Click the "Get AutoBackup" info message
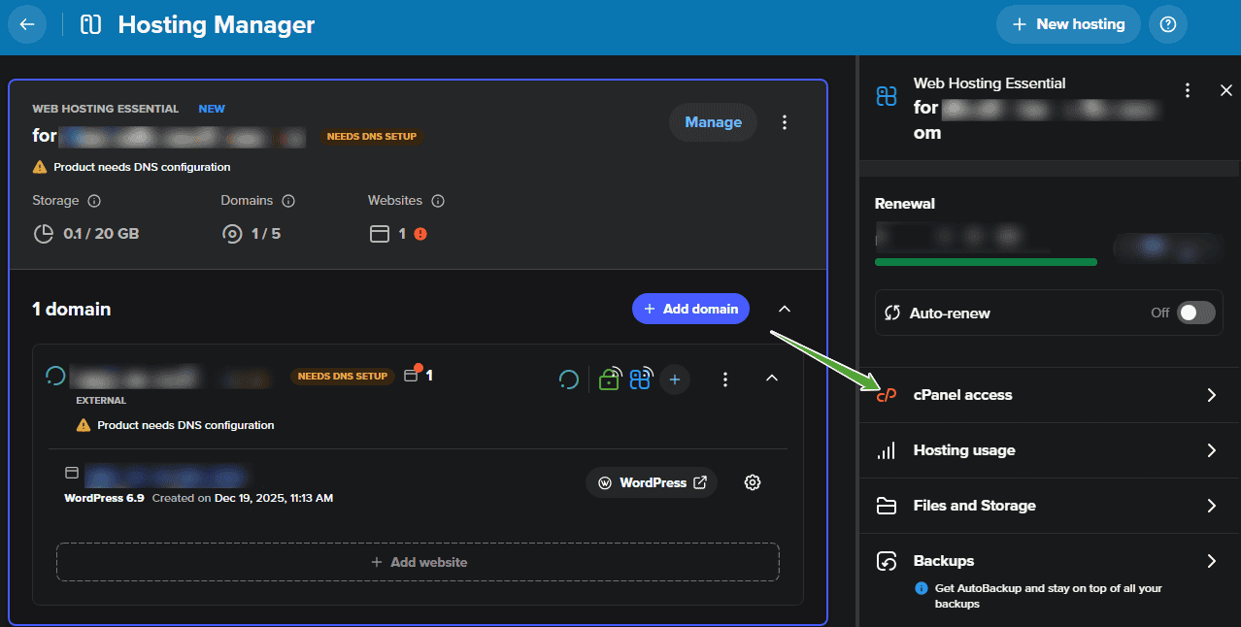This screenshot has width=1241, height=627. click(x=1049, y=596)
